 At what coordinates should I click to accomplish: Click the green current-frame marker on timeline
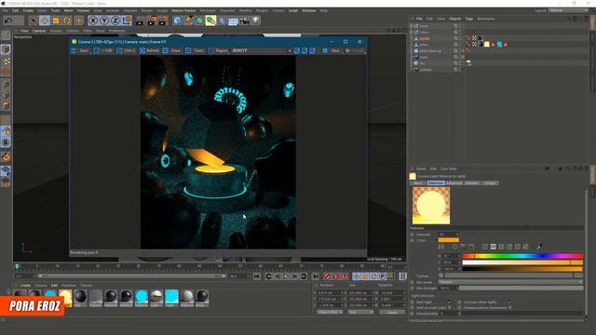(x=17, y=266)
